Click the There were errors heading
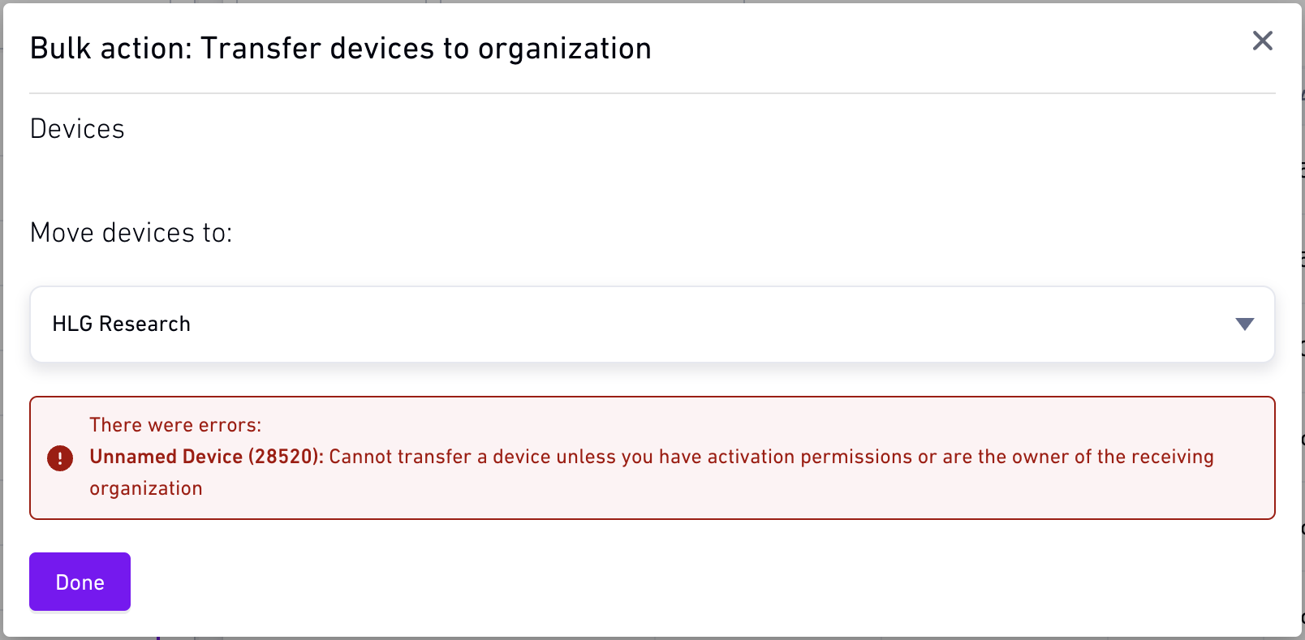The image size is (1305, 640). coord(175,425)
